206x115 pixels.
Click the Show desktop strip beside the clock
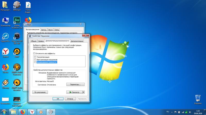[205, 112]
